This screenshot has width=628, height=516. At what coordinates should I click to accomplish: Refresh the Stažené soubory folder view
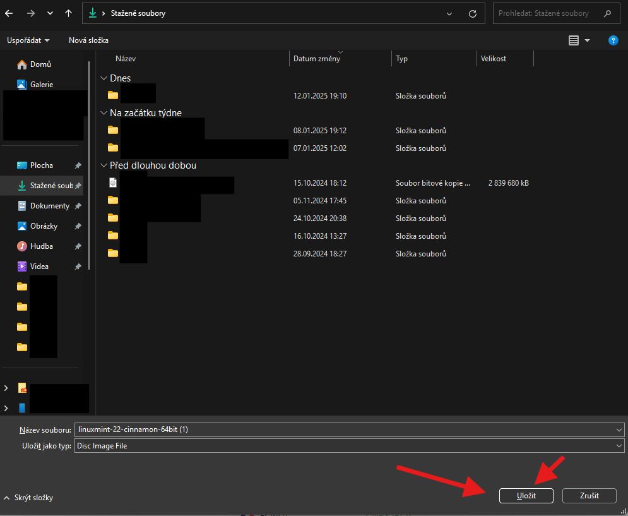[x=472, y=13]
